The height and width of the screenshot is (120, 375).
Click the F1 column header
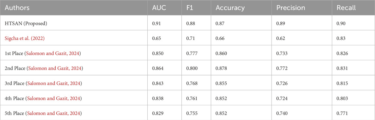[190, 8]
